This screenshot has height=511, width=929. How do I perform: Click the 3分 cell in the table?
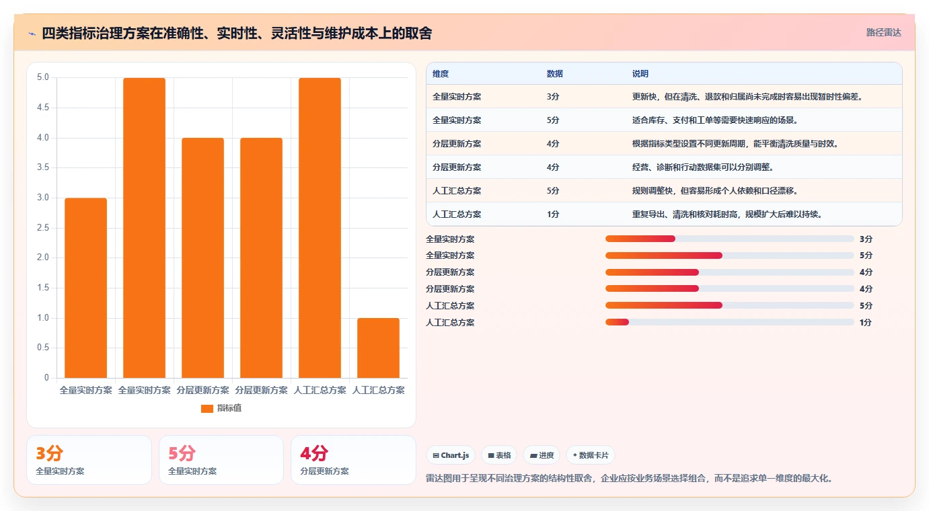(553, 97)
